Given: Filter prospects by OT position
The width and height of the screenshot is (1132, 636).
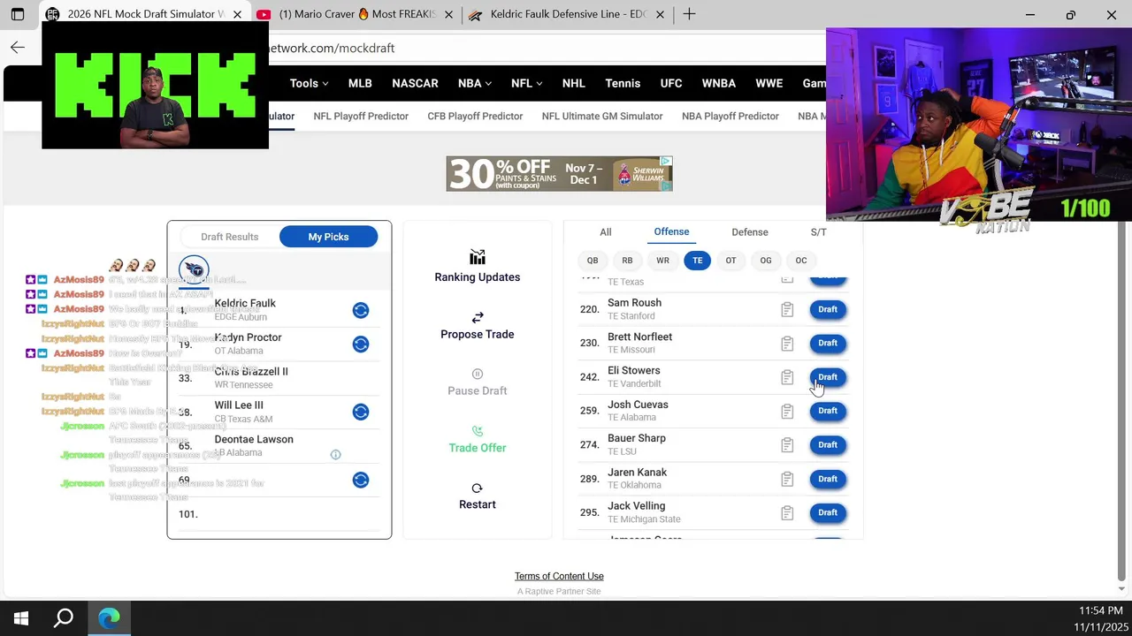Looking at the screenshot, I should click(730, 261).
